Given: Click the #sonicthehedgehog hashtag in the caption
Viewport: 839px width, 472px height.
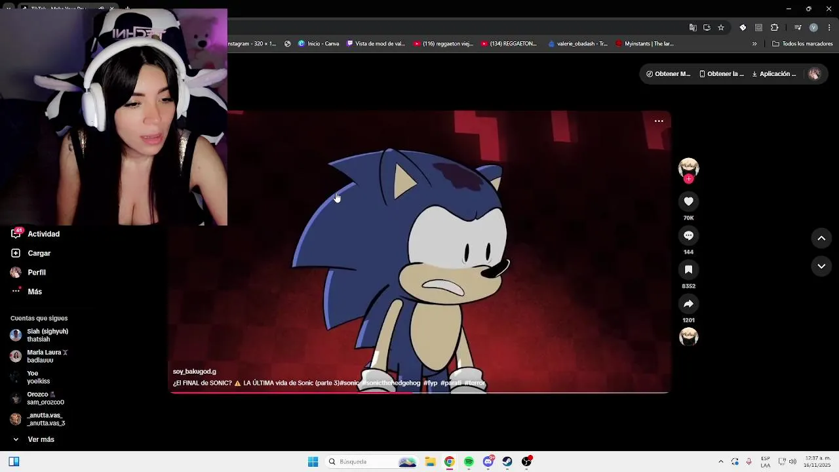Looking at the screenshot, I should click(x=391, y=383).
